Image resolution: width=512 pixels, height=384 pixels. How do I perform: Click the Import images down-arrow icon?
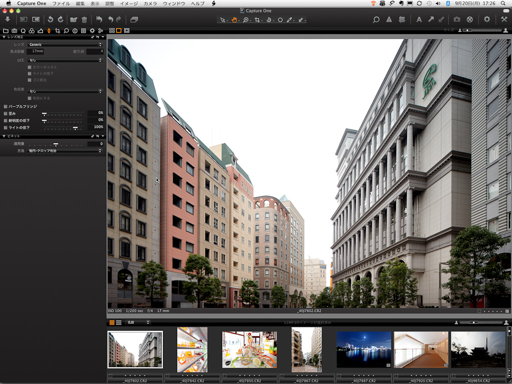7,19
